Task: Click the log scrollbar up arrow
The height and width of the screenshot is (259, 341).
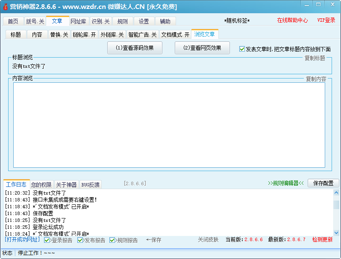Action: coord(336,192)
